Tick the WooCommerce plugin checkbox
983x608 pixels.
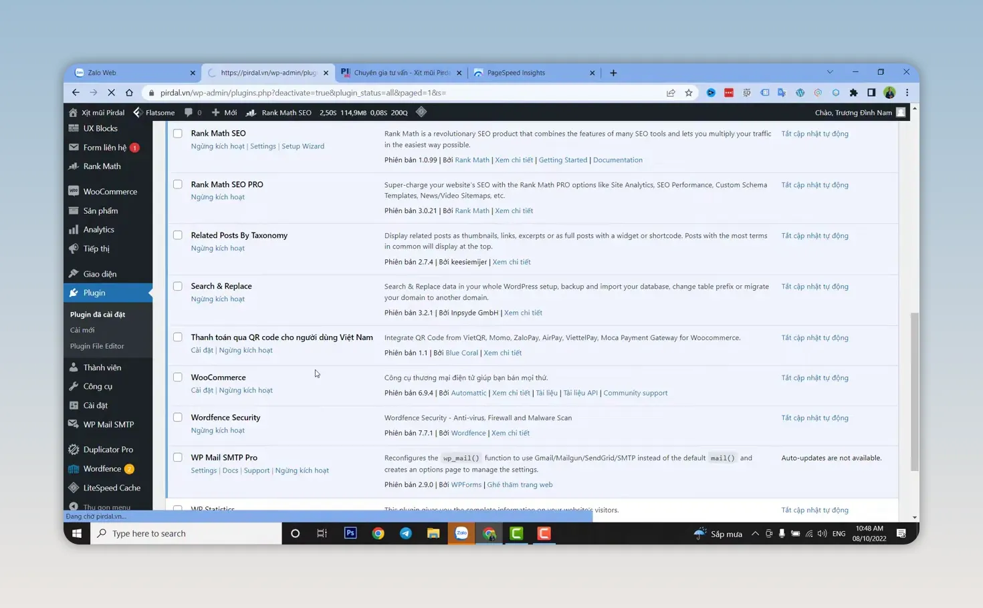(x=178, y=377)
